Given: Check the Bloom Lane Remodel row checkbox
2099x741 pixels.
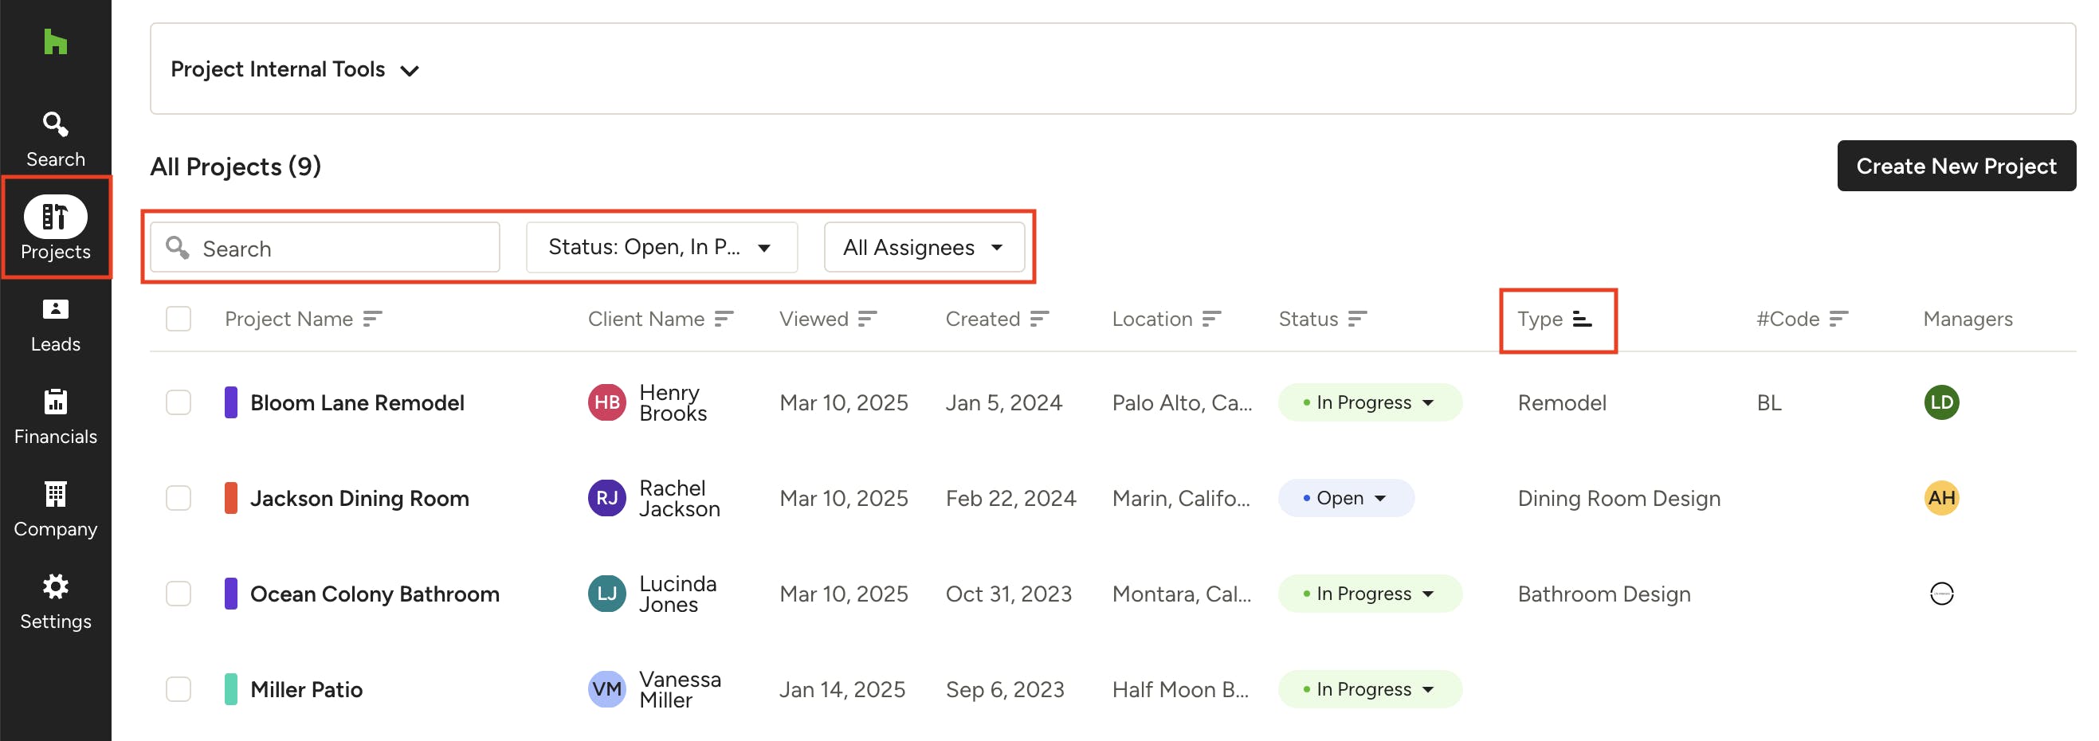Looking at the screenshot, I should click(x=179, y=402).
